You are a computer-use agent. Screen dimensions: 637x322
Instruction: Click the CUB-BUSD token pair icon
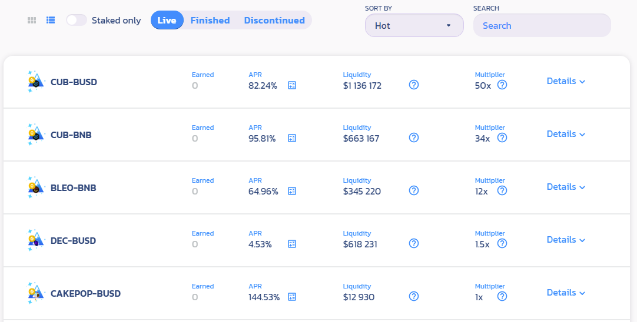[36, 82]
